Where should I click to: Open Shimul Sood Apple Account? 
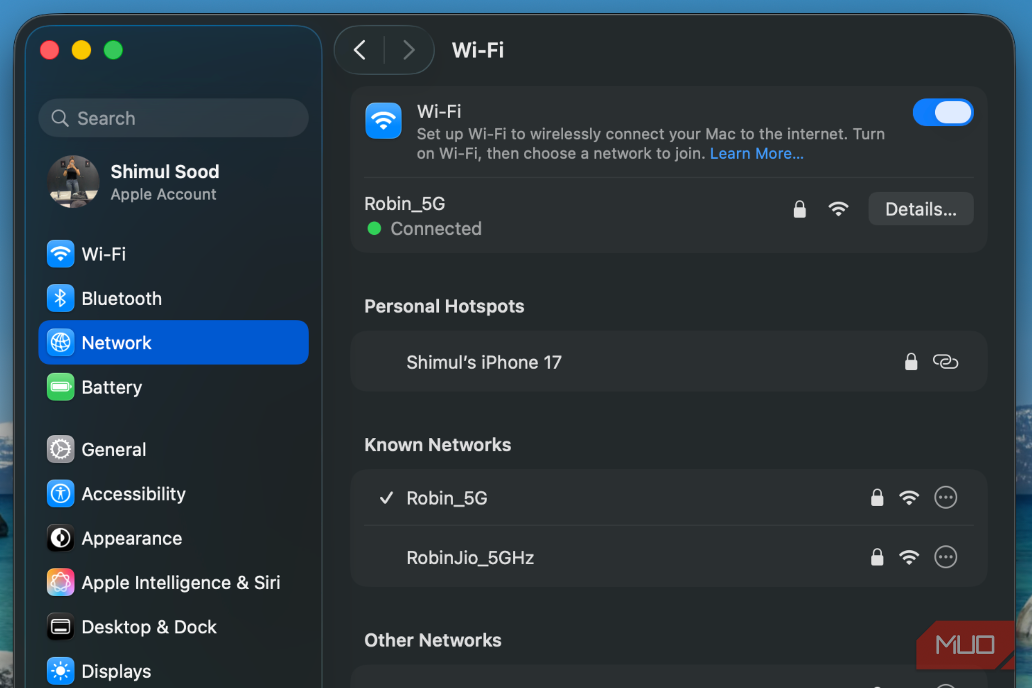tap(173, 182)
